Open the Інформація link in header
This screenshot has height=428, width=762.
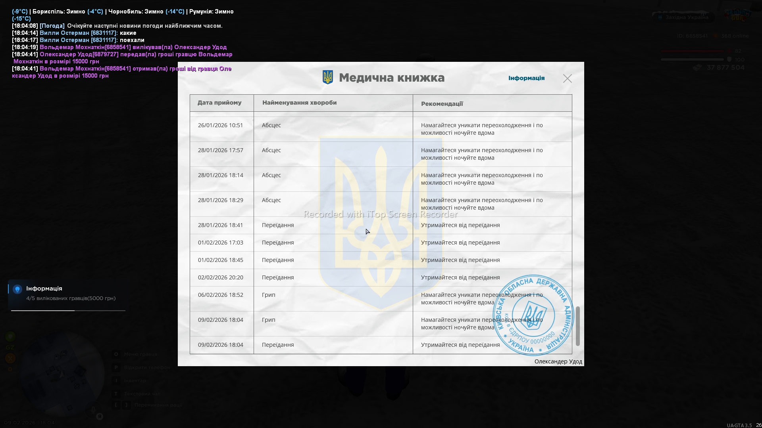[x=526, y=78]
